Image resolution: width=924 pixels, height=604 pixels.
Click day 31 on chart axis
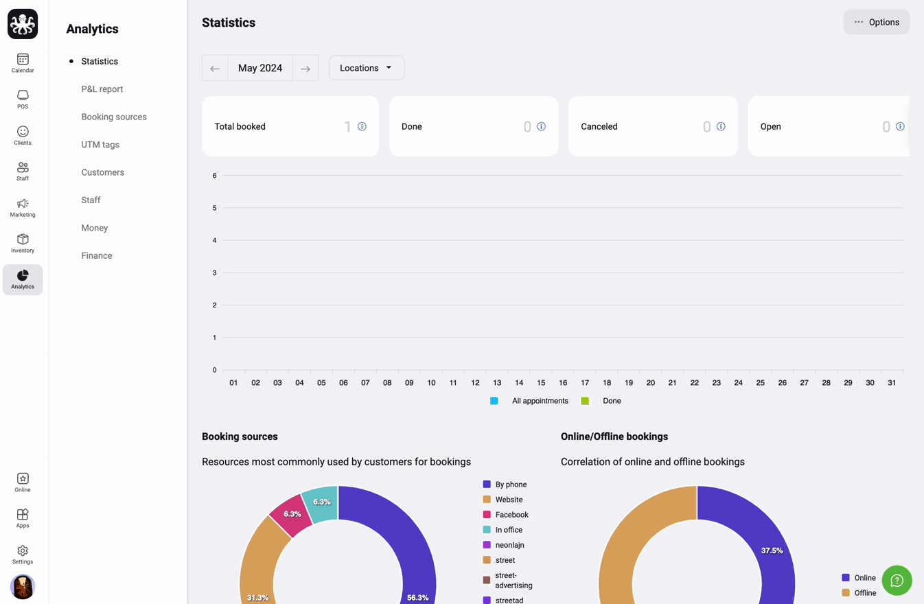coord(892,383)
